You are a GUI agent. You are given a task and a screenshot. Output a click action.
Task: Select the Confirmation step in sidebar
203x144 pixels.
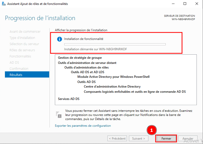pos(19,69)
